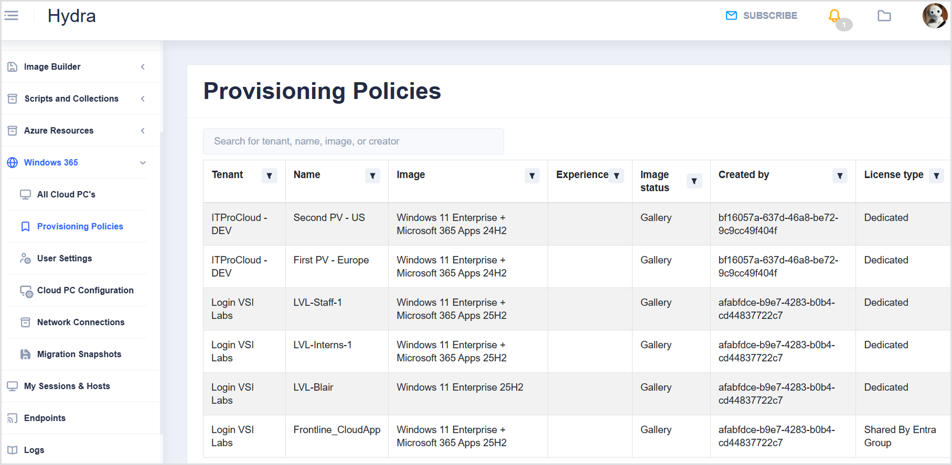This screenshot has height=465, width=952.
Task: Open the Image status filter icon
Action: tap(694, 181)
